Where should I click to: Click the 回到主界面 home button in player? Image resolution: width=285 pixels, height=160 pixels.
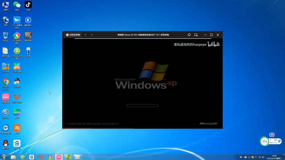click(x=73, y=35)
